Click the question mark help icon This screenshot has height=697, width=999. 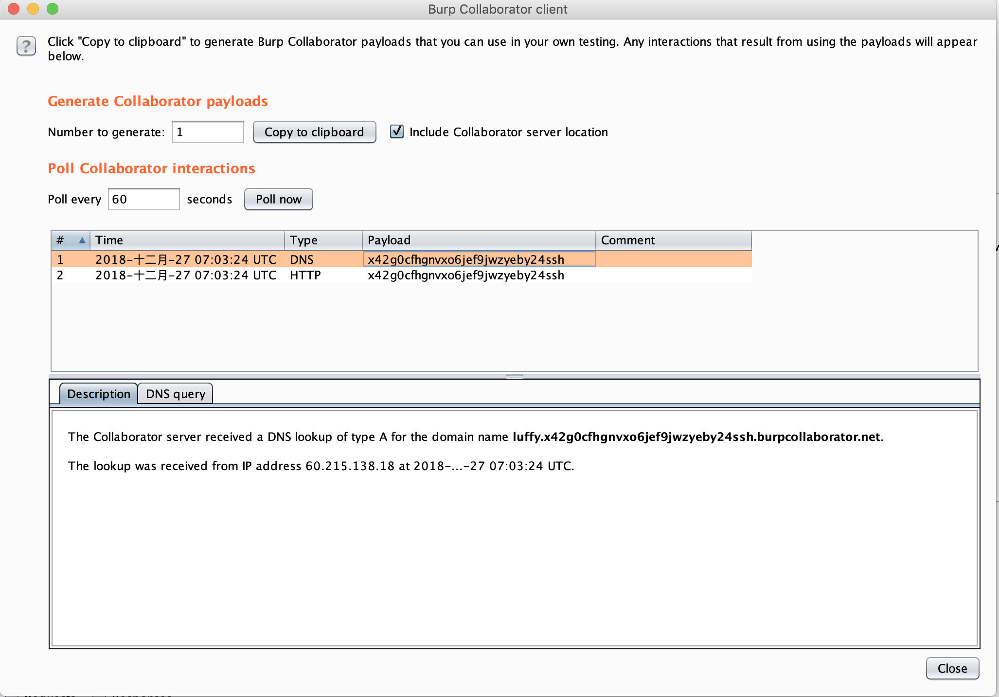pos(26,46)
